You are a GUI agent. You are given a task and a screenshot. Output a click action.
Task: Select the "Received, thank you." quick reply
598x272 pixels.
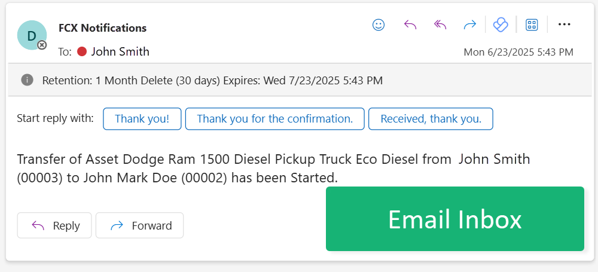click(431, 119)
